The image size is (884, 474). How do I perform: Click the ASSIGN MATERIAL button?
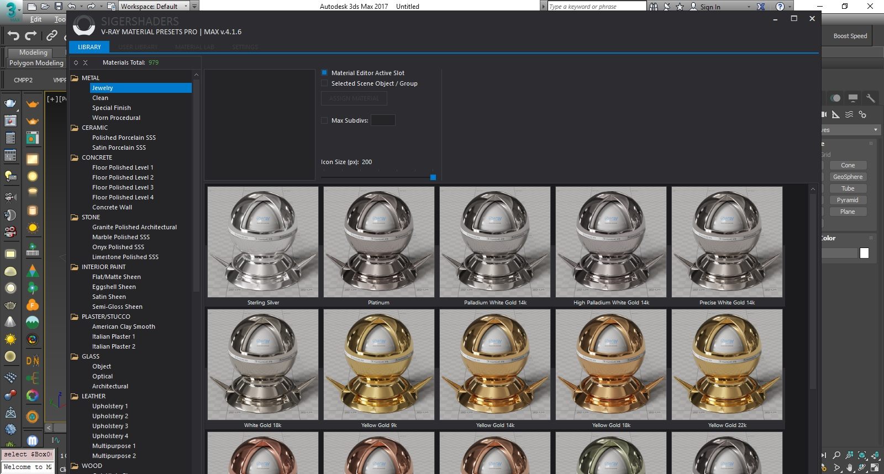354,98
